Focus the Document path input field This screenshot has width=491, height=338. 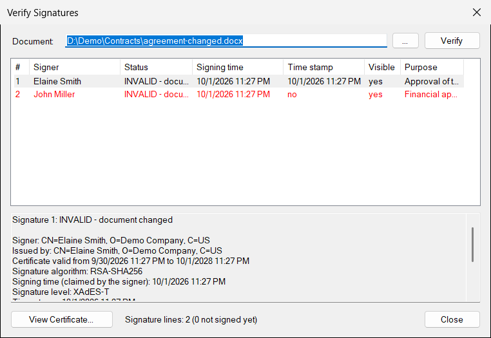pyautogui.click(x=226, y=41)
